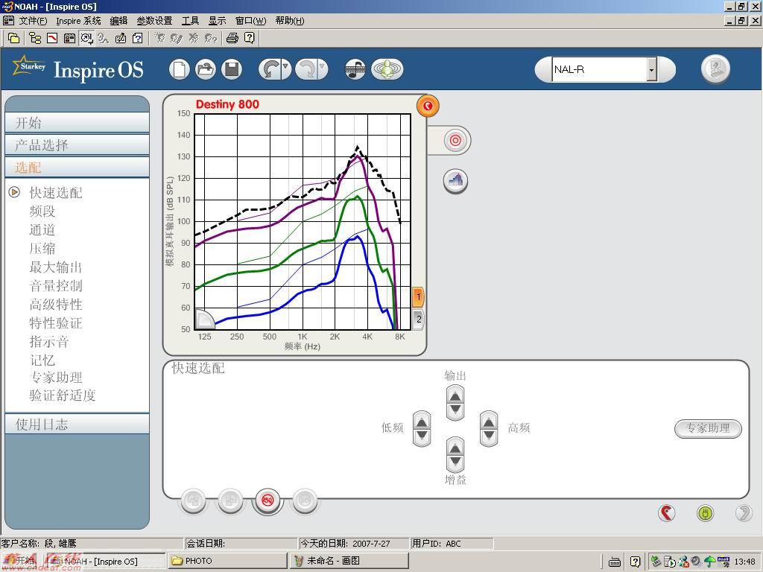The width and height of the screenshot is (763, 572).
Task: Go to 最大输出 in the sidebar
Action: [56, 267]
